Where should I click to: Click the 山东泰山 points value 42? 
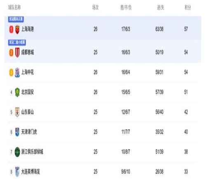(x=186, y=112)
